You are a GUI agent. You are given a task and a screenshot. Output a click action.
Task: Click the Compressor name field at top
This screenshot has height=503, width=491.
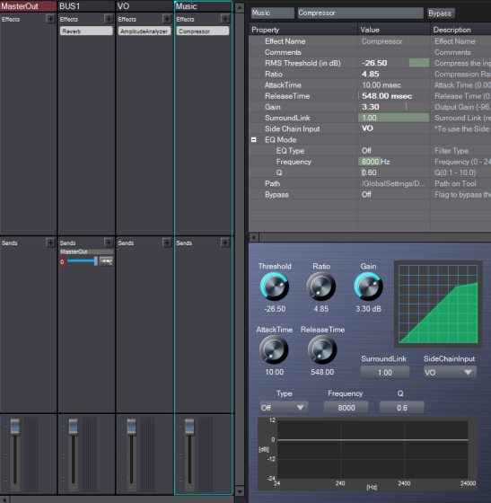coord(360,13)
